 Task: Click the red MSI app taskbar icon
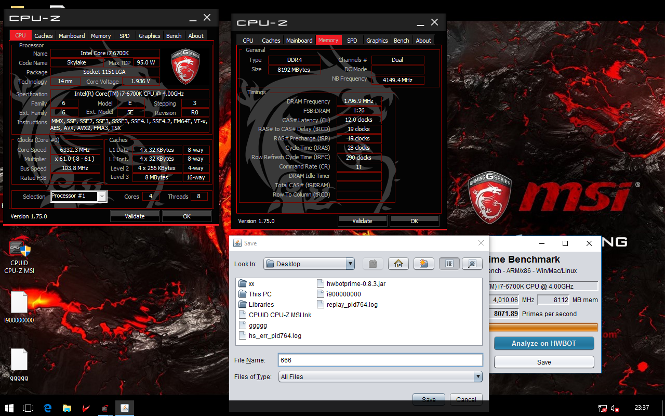[86, 408]
